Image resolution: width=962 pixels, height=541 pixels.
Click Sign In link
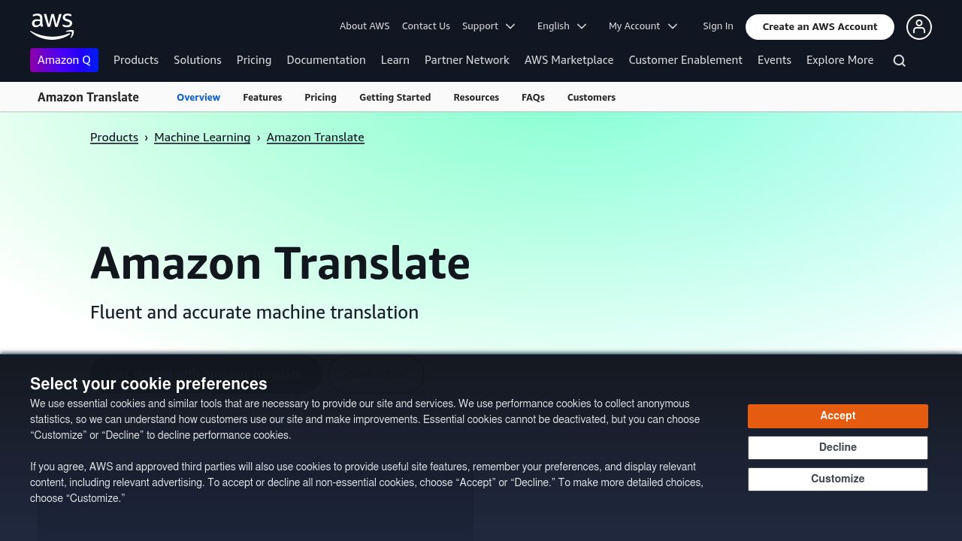(718, 26)
